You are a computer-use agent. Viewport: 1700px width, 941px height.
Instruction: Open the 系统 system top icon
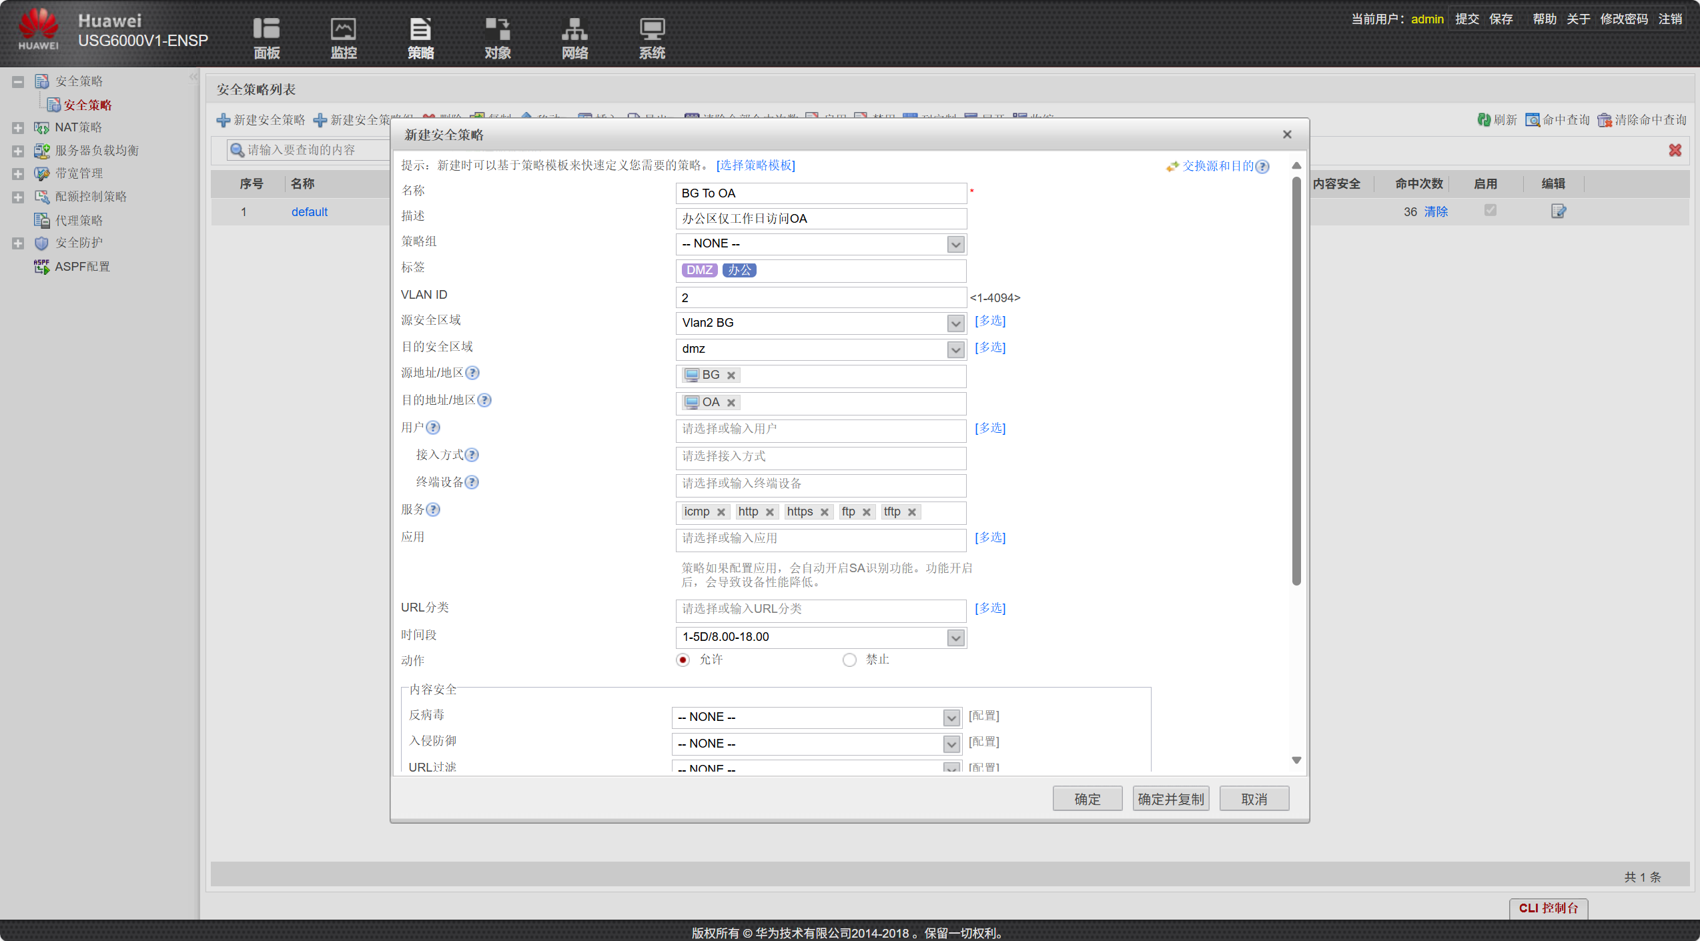click(652, 37)
